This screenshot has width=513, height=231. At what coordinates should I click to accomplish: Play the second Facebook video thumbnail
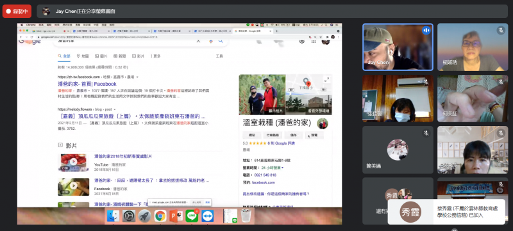coord(73,187)
